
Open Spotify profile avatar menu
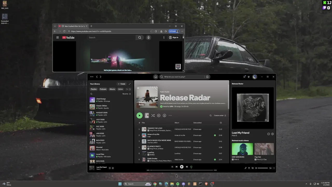tap(255, 77)
